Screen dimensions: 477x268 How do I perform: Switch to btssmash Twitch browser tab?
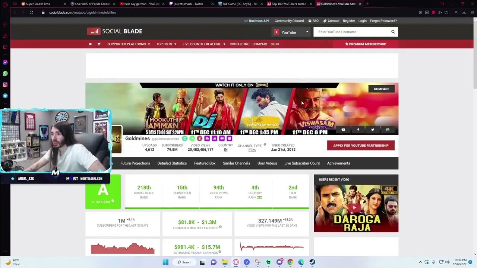tap(192, 4)
